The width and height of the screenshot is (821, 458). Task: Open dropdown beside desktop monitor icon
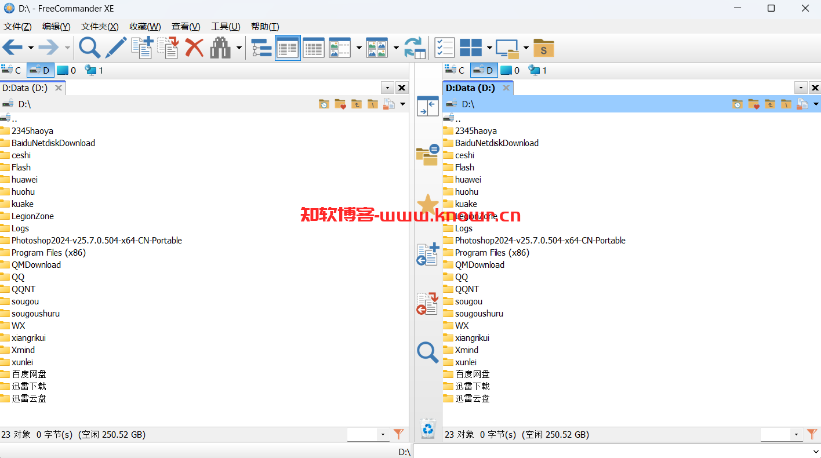click(526, 48)
